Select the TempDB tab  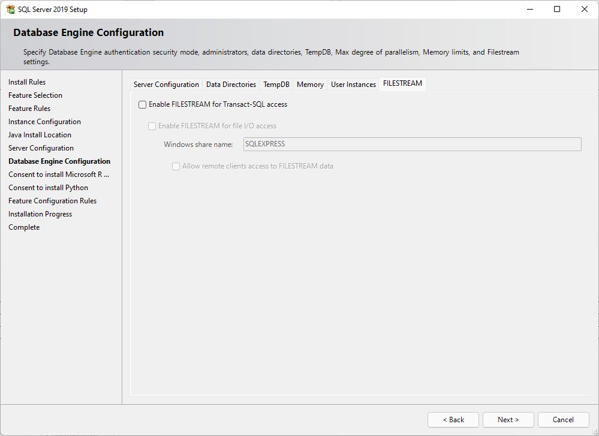click(x=276, y=85)
